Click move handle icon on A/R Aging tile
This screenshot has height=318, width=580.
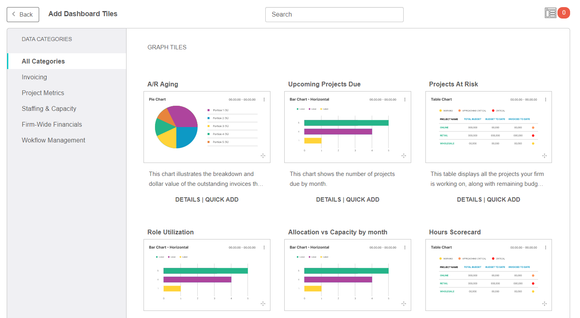pos(263,156)
